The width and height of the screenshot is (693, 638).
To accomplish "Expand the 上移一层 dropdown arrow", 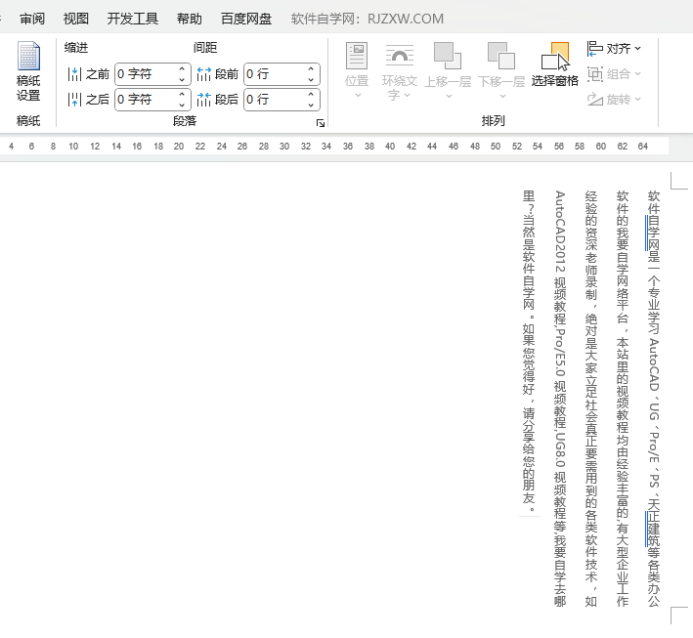I will pos(449,96).
